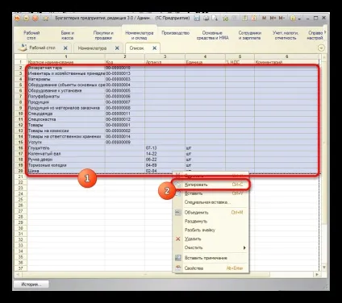Open the Покупки и продажи section
Screen dimensions: 342x303
pyautogui.click(x=103, y=35)
